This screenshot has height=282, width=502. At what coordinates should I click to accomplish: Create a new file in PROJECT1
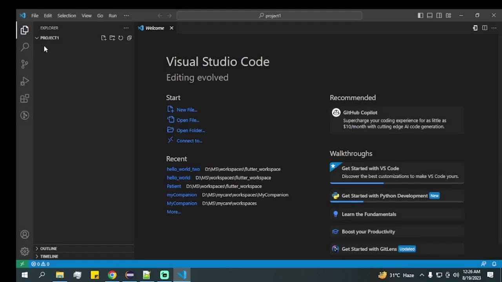[104, 38]
